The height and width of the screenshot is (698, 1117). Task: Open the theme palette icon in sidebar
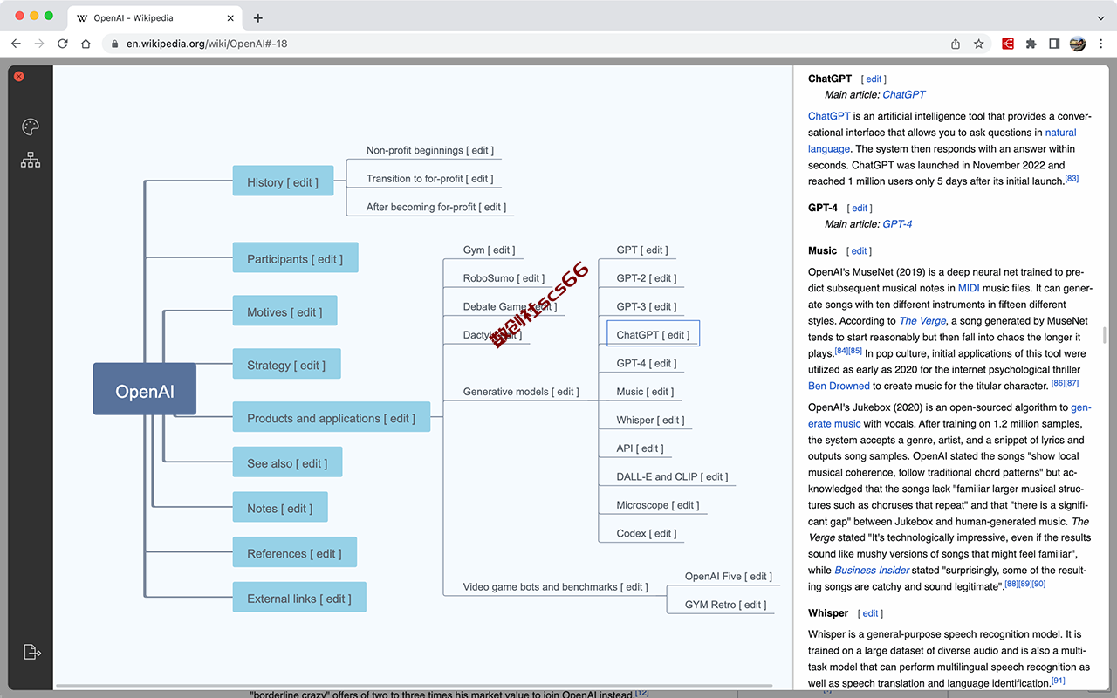pos(31,127)
